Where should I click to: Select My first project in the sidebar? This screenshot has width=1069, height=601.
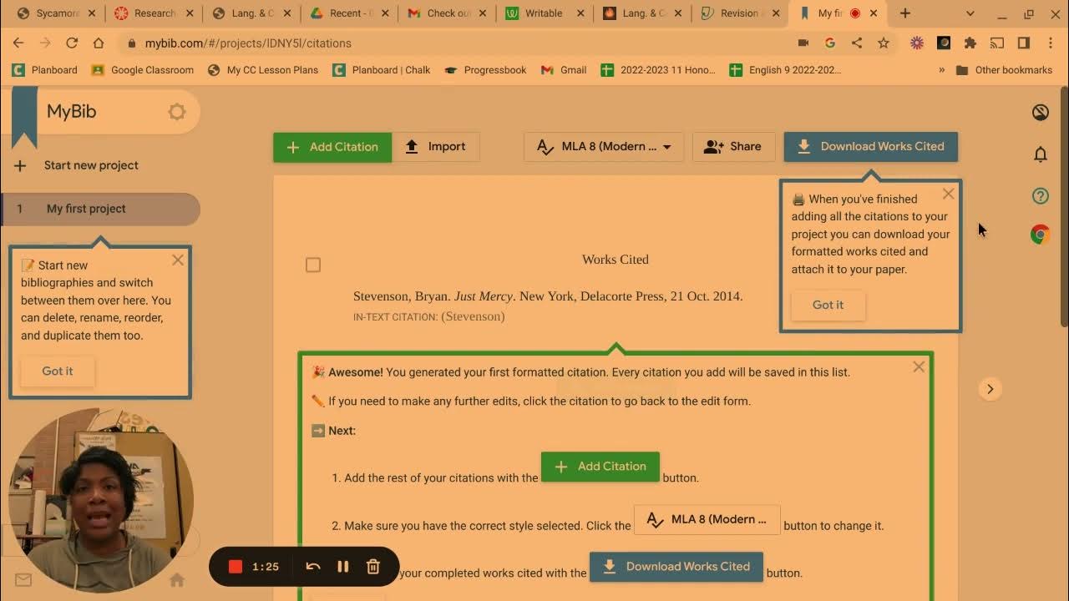[x=100, y=209]
